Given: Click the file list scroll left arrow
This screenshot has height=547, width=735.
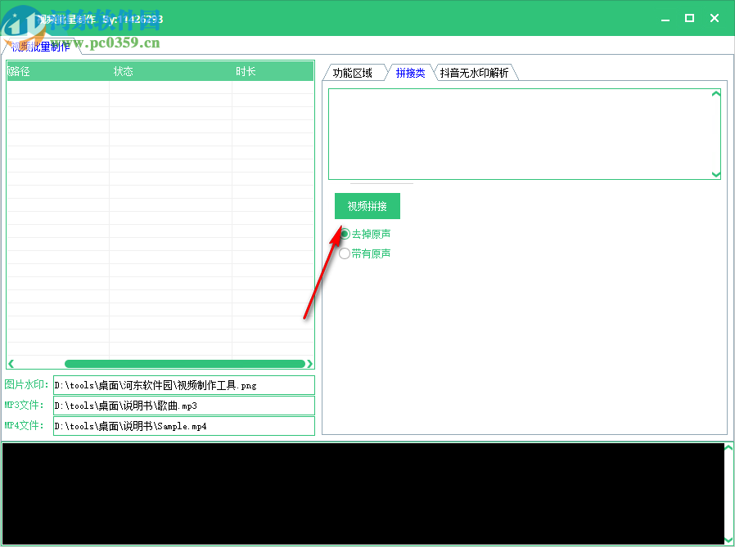Looking at the screenshot, I should coord(11,364).
